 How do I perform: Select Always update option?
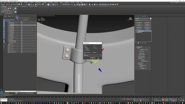(139, 64)
